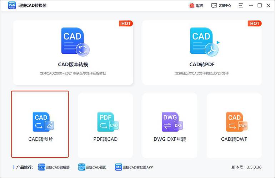The height and width of the screenshot is (178, 275).
Task: Click the 迅捷CAD转换器 app logo
Action: [x=12, y=5]
